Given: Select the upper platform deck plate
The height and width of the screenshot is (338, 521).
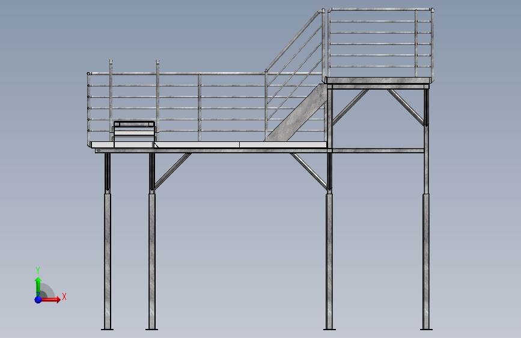Looking at the screenshot, I should pyautogui.click(x=378, y=81).
